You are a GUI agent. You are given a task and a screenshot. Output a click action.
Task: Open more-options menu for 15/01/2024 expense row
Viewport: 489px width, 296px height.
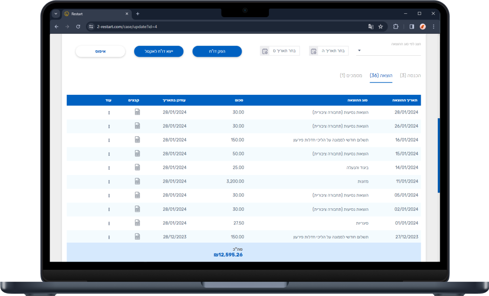pos(109,154)
